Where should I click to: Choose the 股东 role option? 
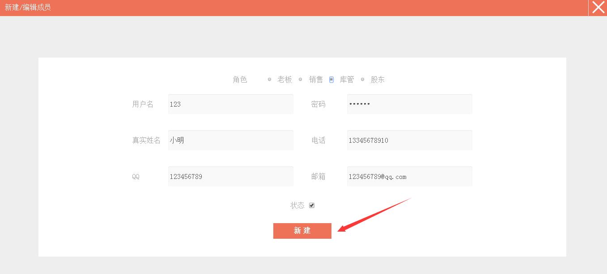pyautogui.click(x=362, y=79)
